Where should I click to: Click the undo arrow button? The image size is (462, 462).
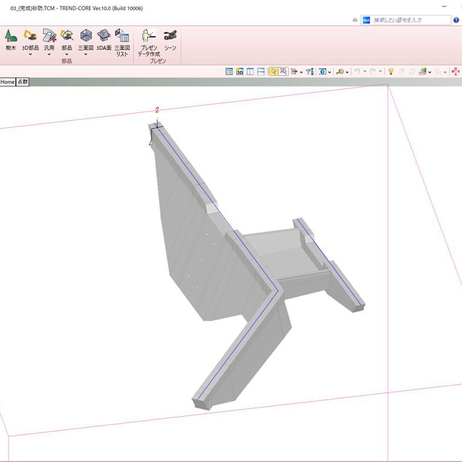point(357,72)
